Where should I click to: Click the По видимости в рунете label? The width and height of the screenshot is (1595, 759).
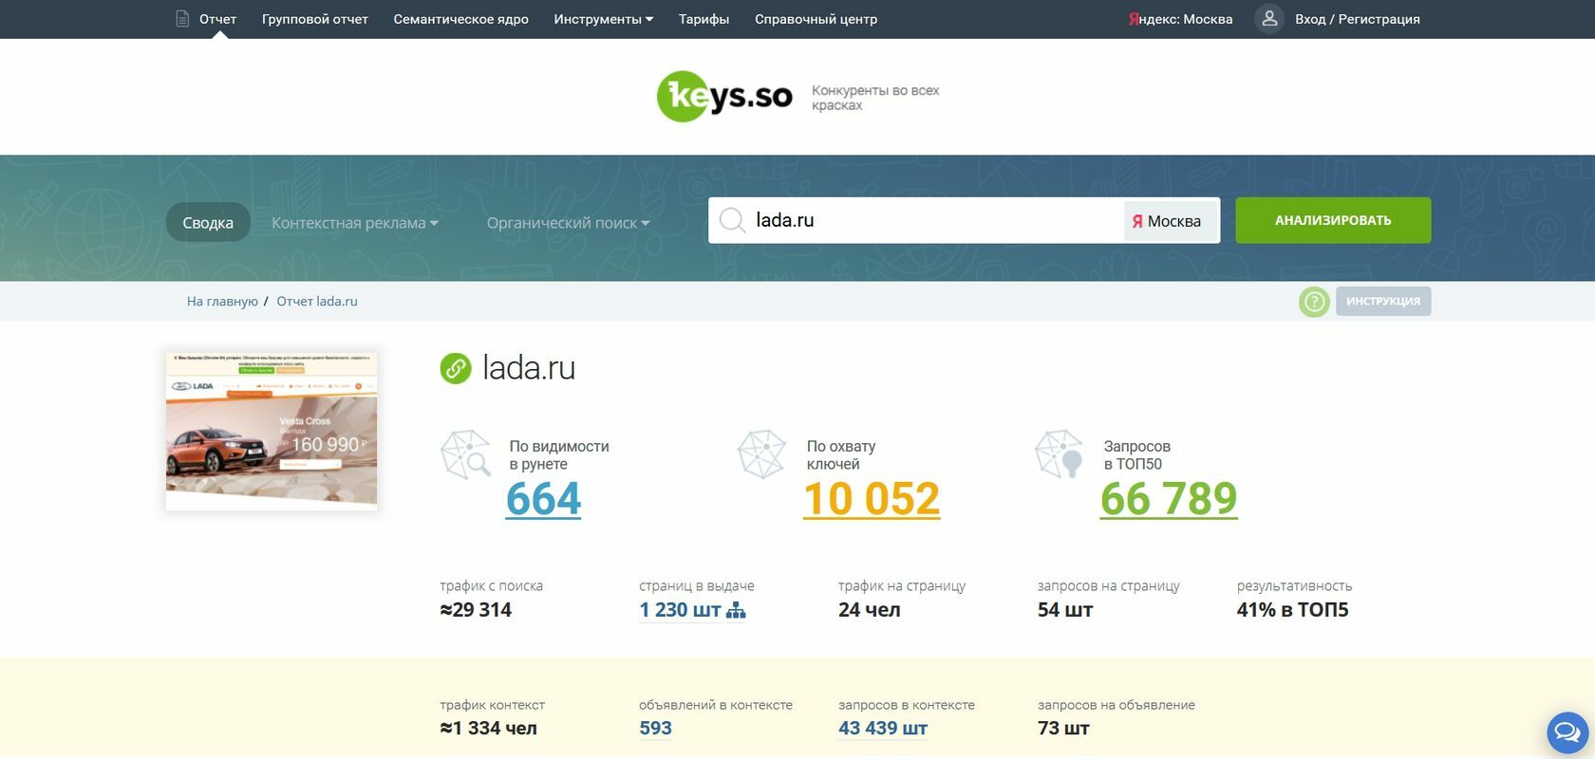pos(559,455)
